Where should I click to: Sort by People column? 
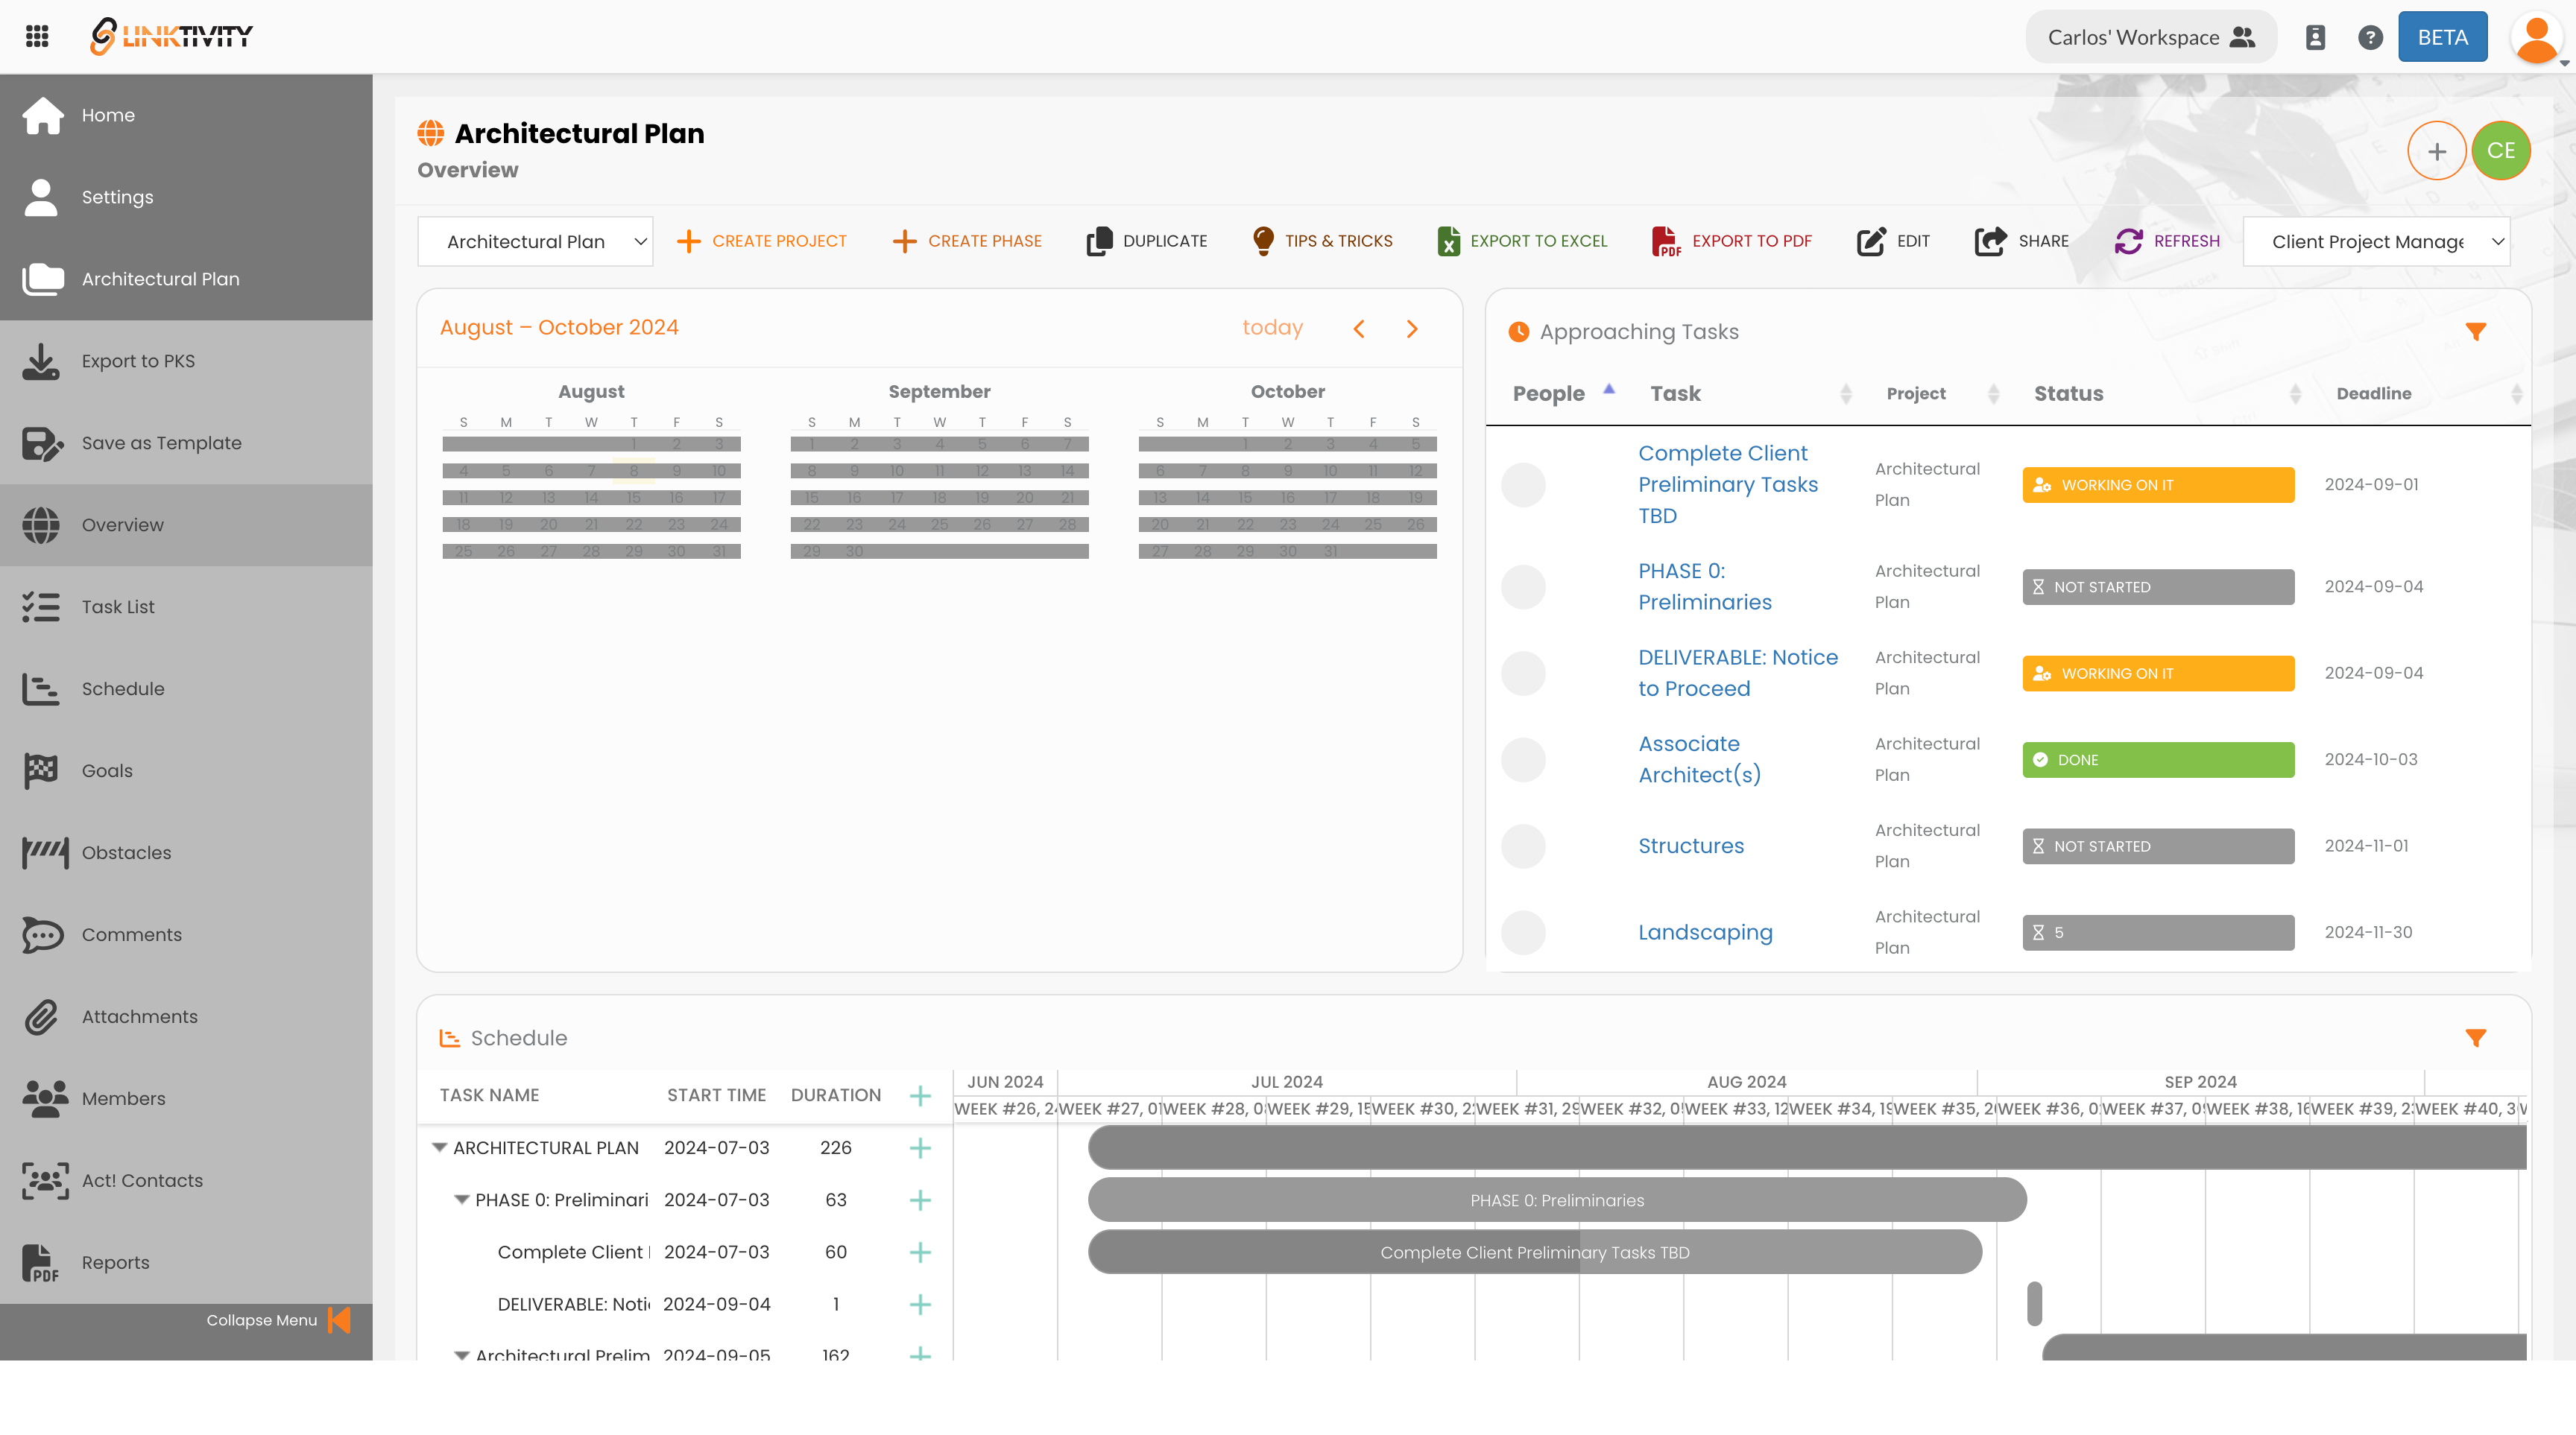click(x=1563, y=393)
